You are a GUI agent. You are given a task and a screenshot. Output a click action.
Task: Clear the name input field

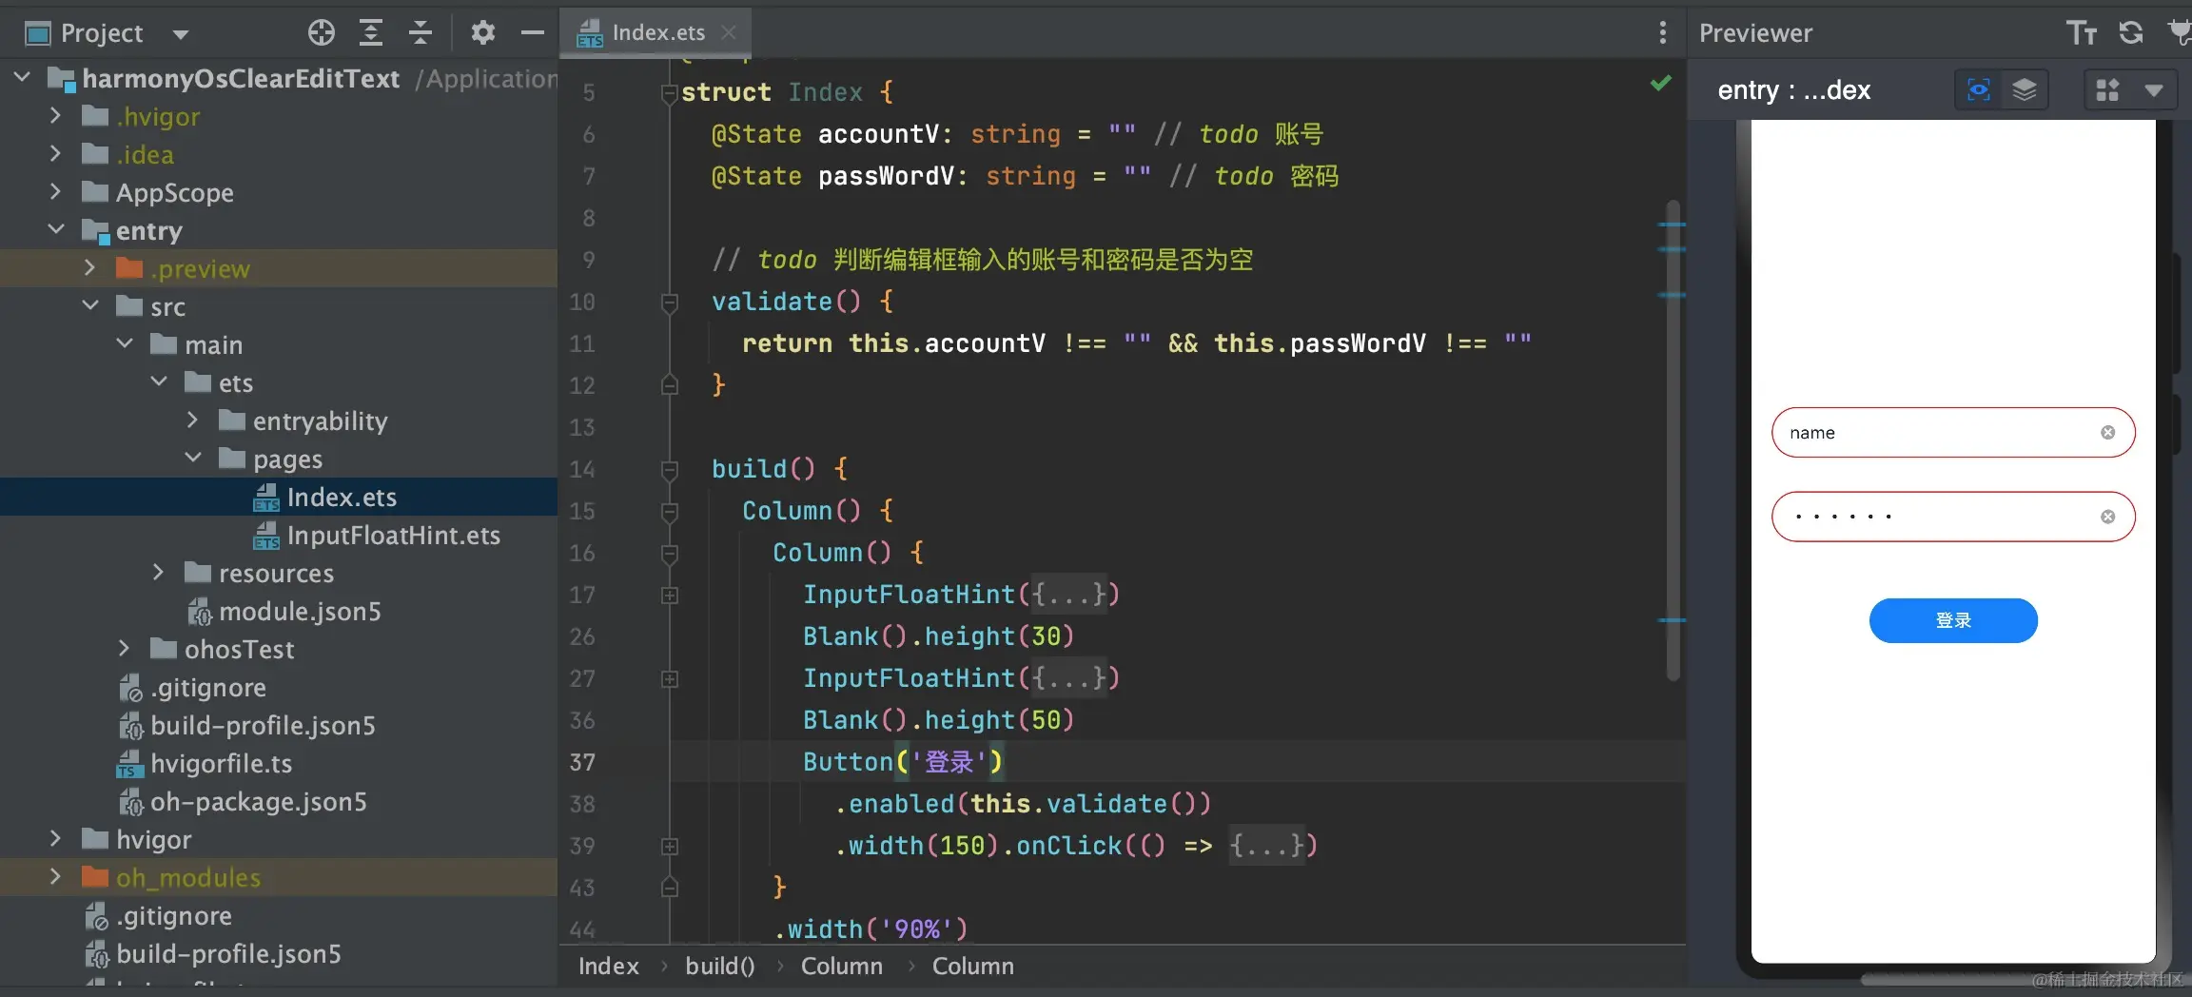tap(2108, 433)
